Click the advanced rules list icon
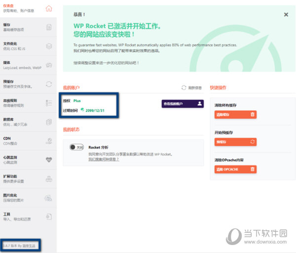Image resolution: width=296 pixels, height=253 pixels. point(49,103)
